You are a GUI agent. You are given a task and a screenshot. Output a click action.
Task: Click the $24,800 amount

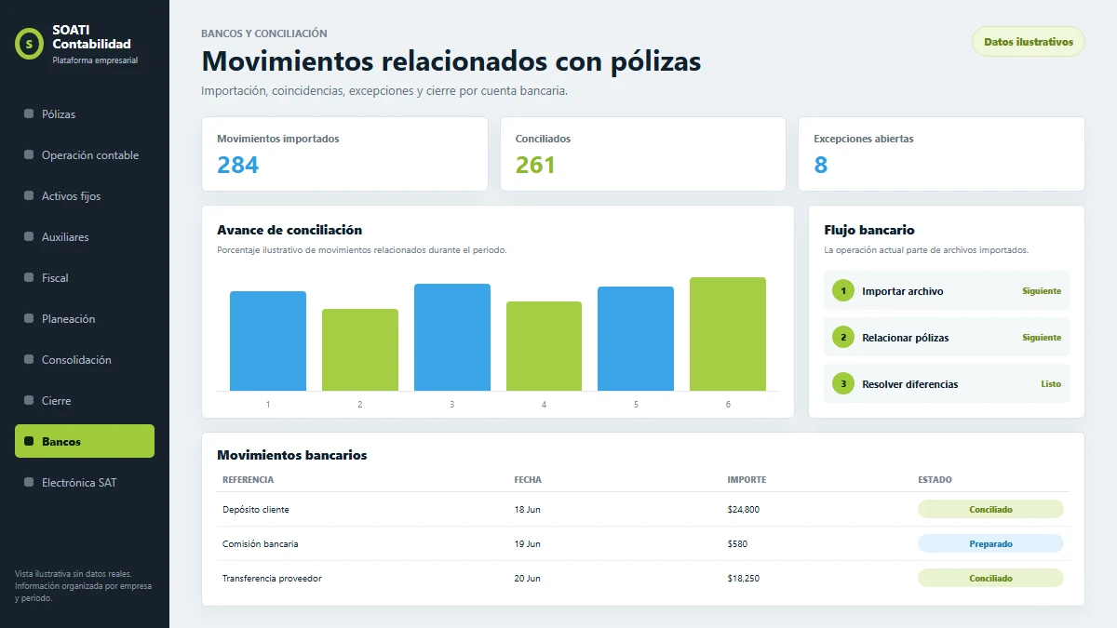(x=744, y=510)
